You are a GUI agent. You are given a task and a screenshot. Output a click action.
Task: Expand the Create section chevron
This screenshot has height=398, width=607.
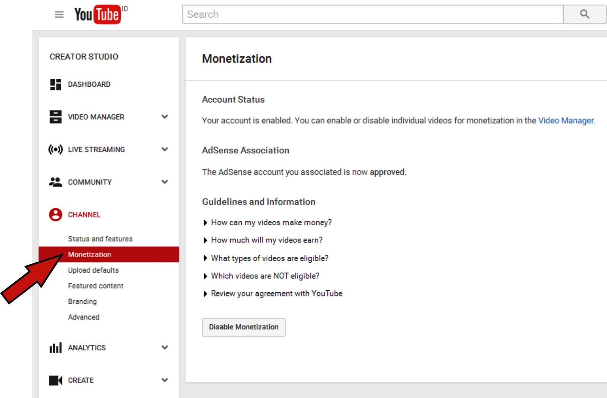[x=165, y=380]
